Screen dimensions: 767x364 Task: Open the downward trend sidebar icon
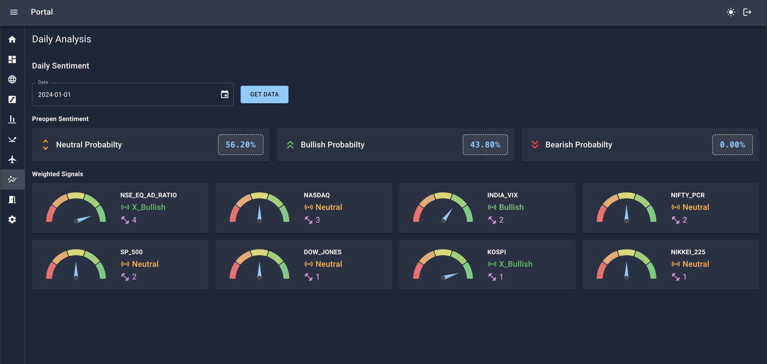(x=12, y=139)
